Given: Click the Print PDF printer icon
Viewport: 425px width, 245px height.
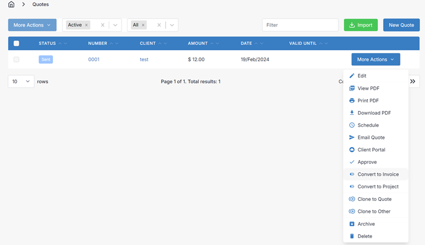Looking at the screenshot, I should tap(352, 100).
